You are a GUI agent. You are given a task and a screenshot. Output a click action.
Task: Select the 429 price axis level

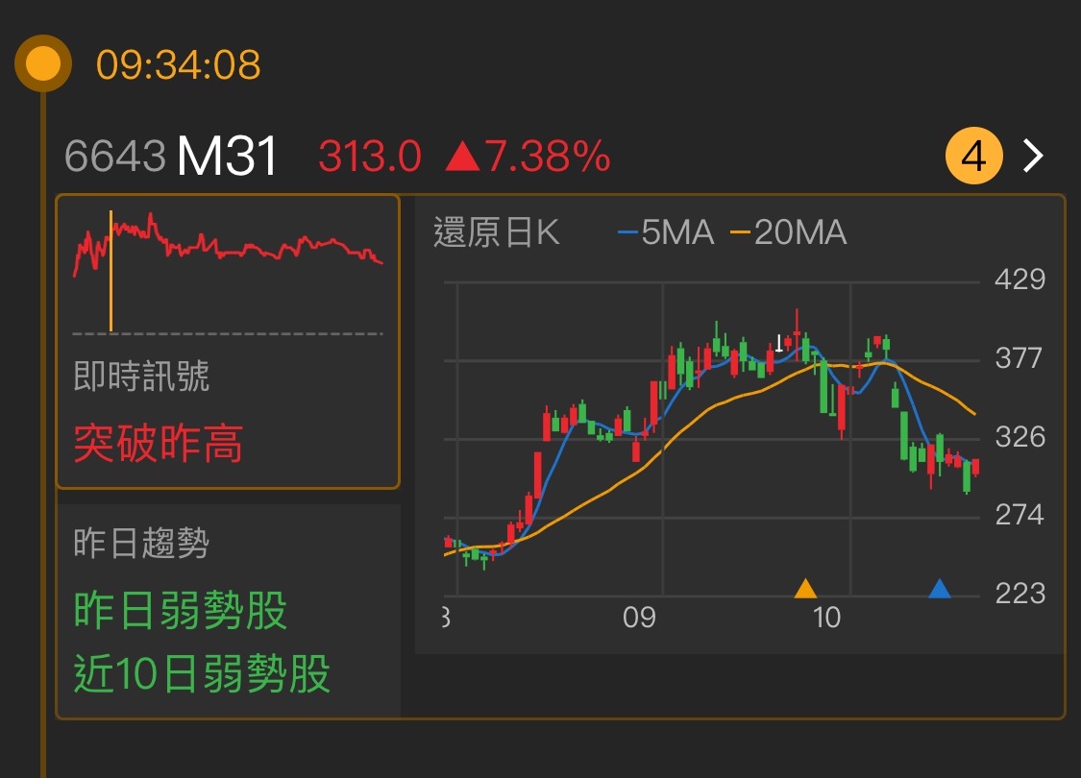(x=1020, y=280)
